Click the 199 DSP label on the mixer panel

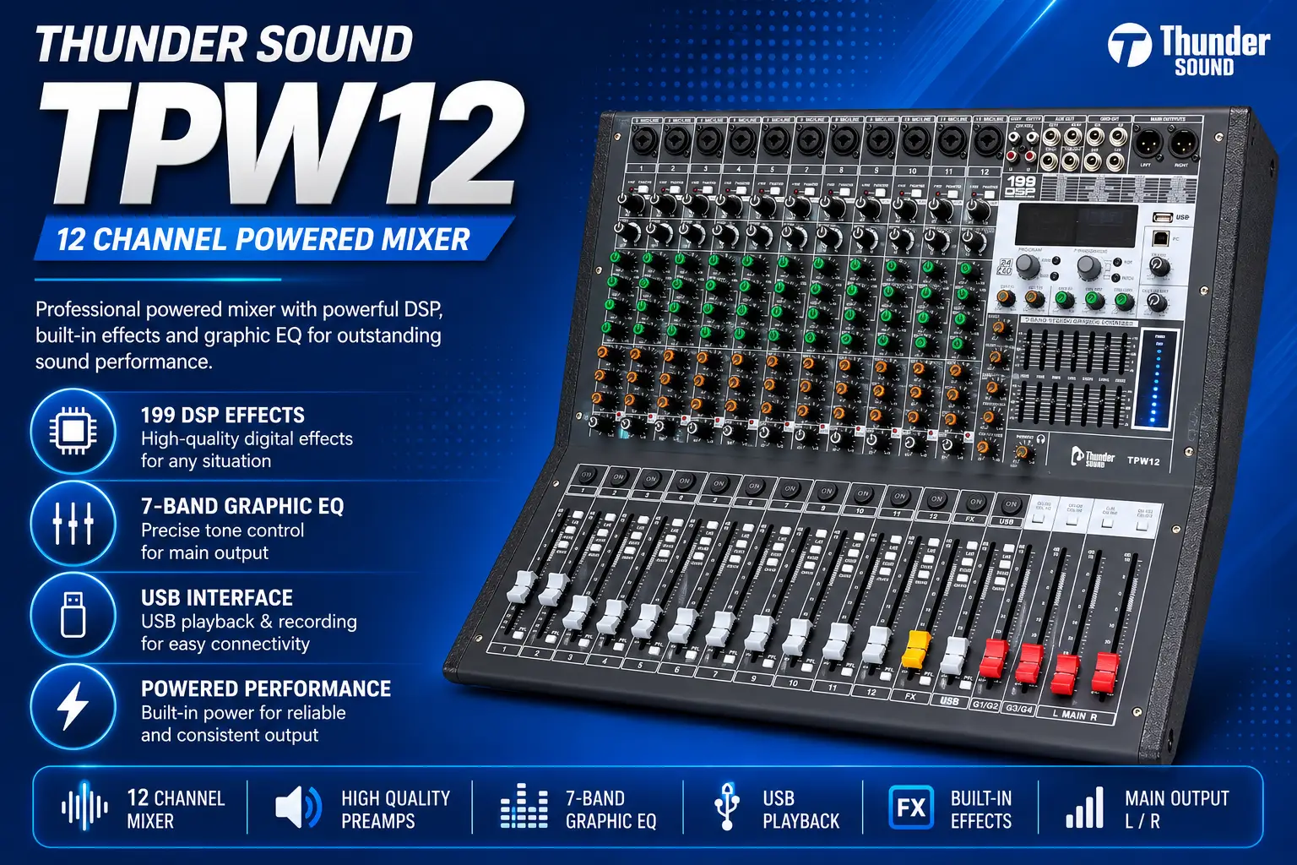1021,186
